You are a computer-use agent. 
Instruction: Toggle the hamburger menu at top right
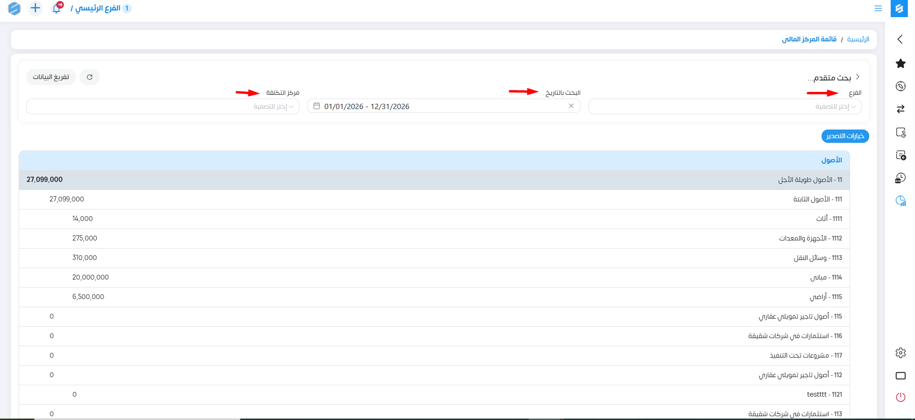(x=878, y=9)
